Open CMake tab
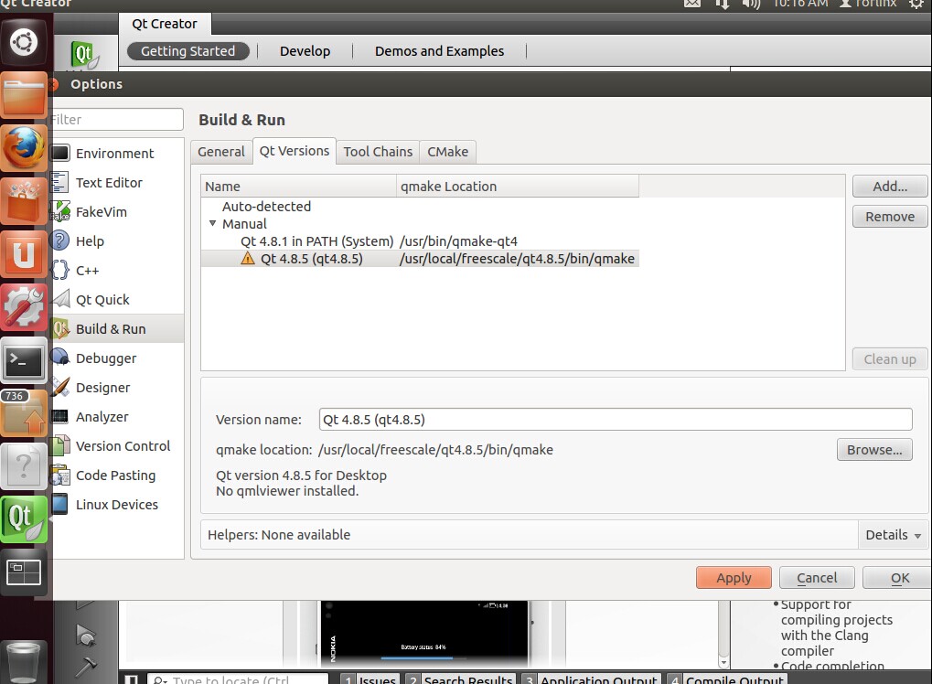 coord(447,152)
